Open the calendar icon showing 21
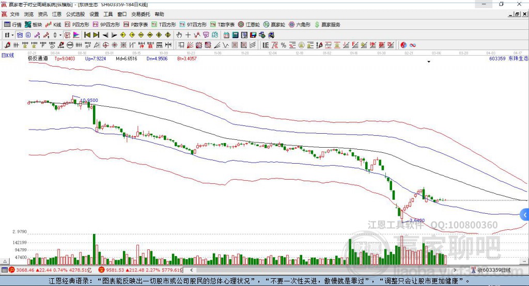Image resolution: width=529 pixels, height=286 pixels. (226, 35)
